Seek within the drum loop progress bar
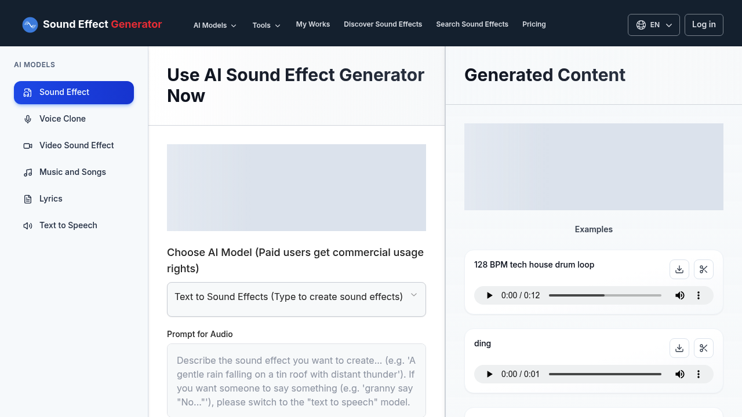 (605, 295)
